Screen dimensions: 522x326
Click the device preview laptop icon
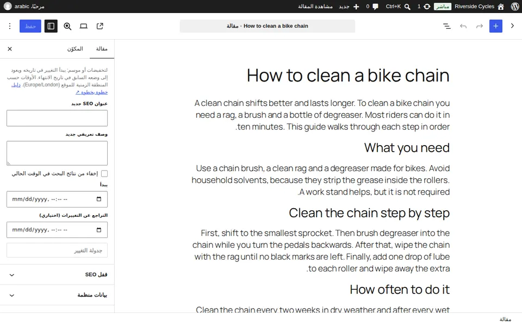point(84,26)
